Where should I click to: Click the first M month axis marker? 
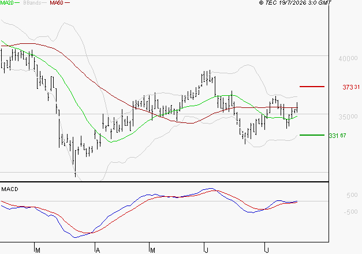(x=38, y=251)
